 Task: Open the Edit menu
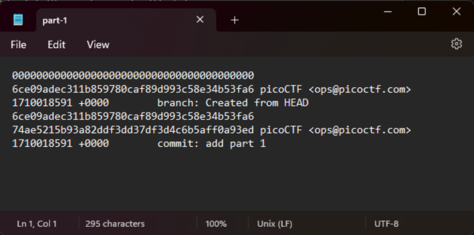56,44
